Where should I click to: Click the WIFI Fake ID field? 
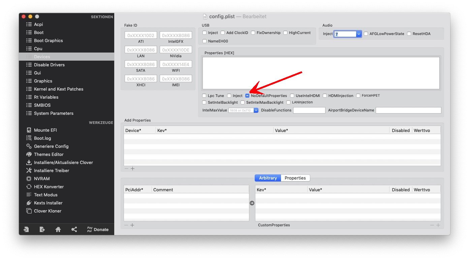coord(176,64)
